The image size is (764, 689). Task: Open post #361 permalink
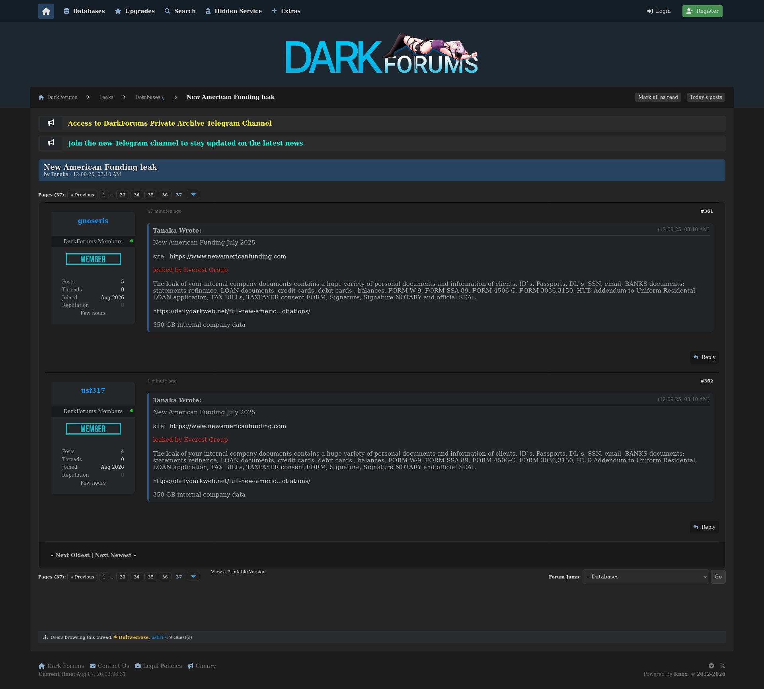[707, 211]
